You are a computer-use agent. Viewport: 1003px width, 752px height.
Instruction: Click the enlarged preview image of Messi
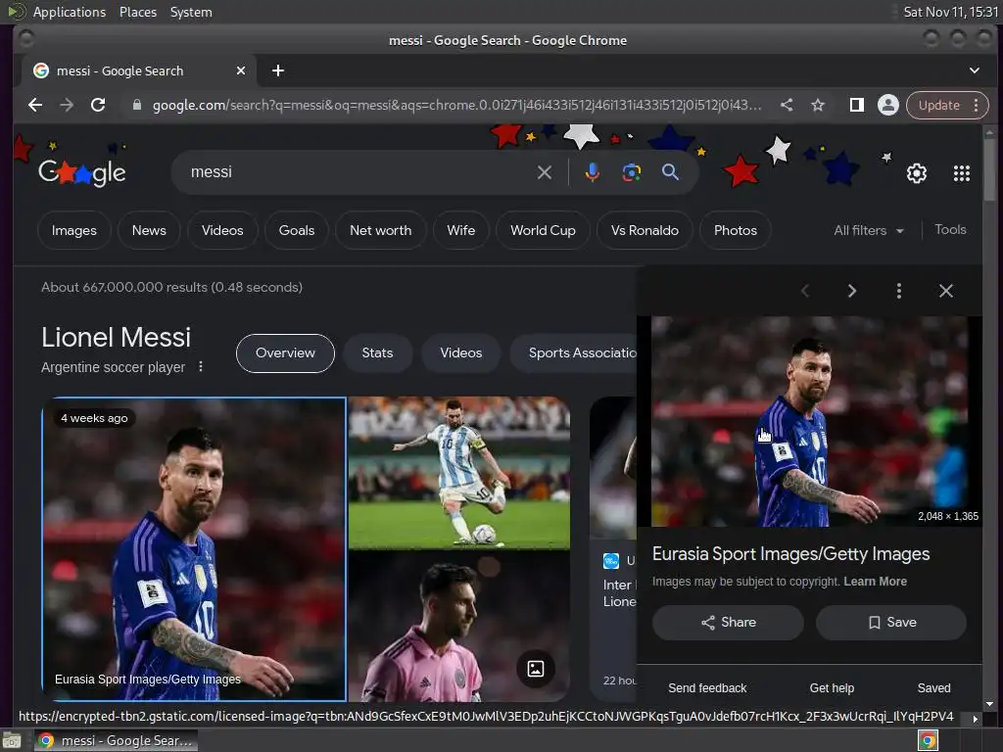point(810,421)
